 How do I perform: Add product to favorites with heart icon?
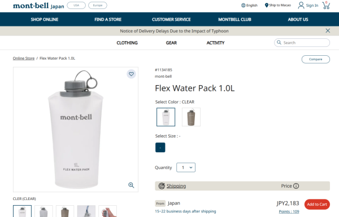[x=131, y=74]
